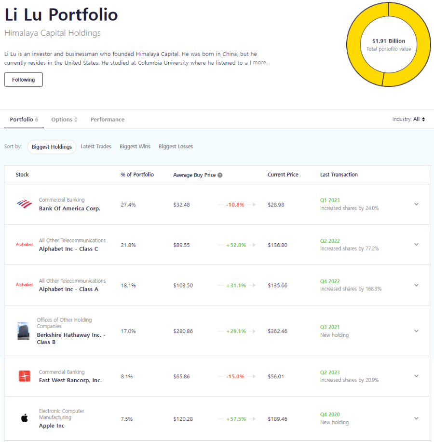Sort by Latest Trades

96,147
